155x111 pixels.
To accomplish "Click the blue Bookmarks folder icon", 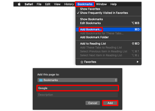I will coord(41,80).
